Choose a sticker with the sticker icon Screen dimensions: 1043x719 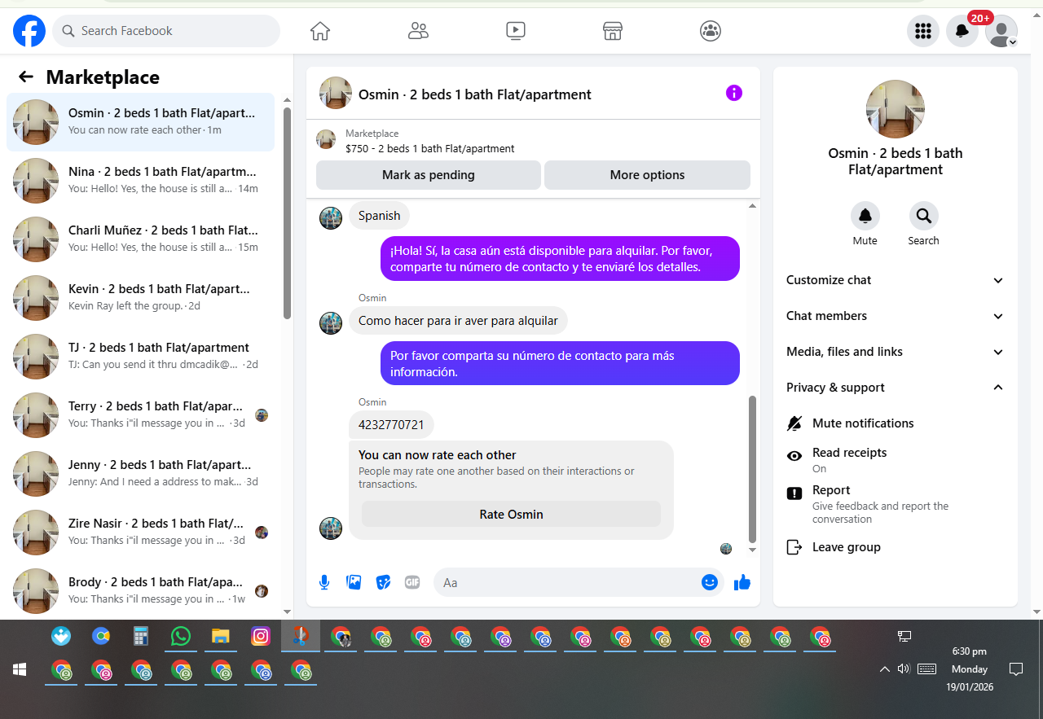click(x=383, y=582)
